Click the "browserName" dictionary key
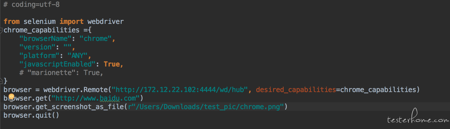This screenshot has width=450, height=129. click(45, 39)
